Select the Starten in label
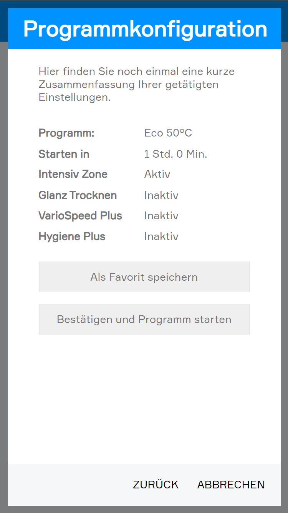Image resolution: width=288 pixels, height=513 pixels. pos(64,154)
